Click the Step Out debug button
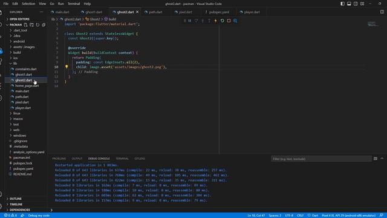387x218 pixels. [x=209, y=21]
